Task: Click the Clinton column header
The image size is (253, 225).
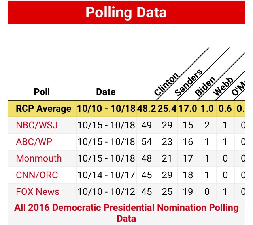Action: click(x=166, y=84)
